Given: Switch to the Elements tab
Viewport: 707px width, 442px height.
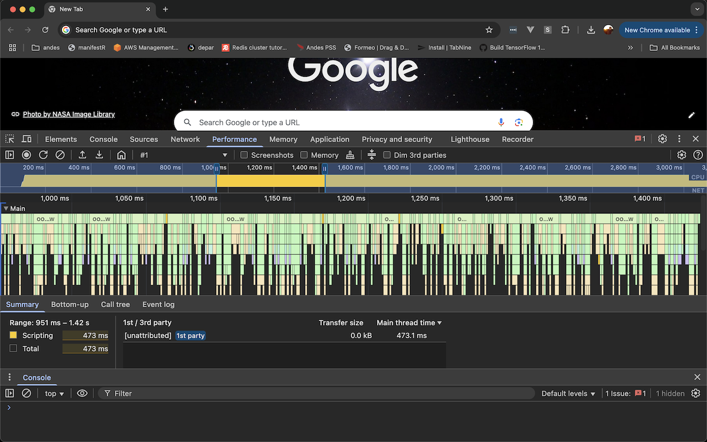Looking at the screenshot, I should [x=61, y=139].
